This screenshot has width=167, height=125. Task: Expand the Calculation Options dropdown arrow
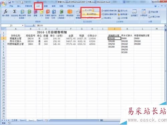point(144,18)
